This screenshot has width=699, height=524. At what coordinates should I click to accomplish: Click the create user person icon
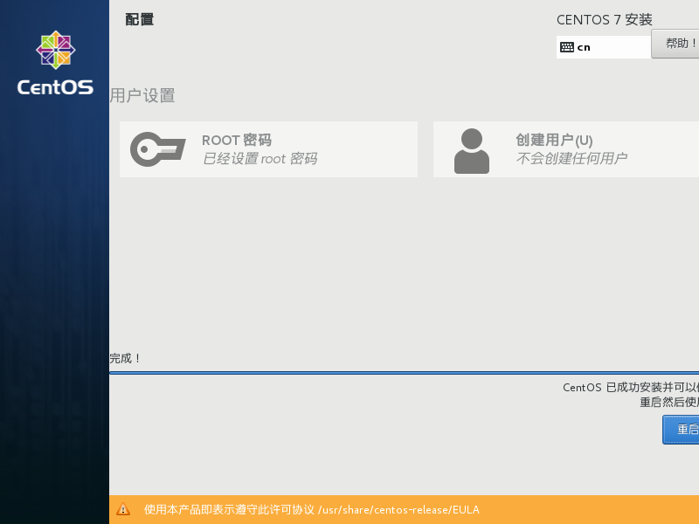tap(472, 151)
